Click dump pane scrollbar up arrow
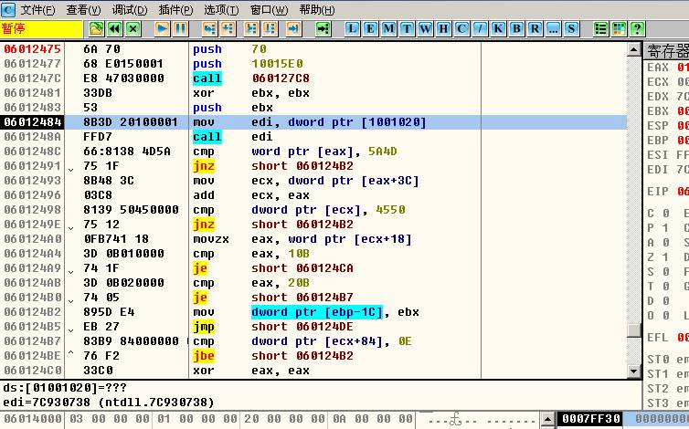The height and width of the screenshot is (429, 689). coord(547,418)
